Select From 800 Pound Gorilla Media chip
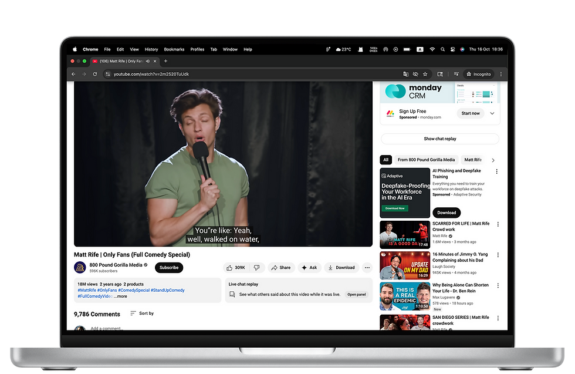The width and height of the screenshot is (575, 374). (426, 160)
